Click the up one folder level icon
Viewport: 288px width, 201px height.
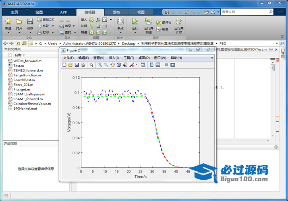point(18,43)
